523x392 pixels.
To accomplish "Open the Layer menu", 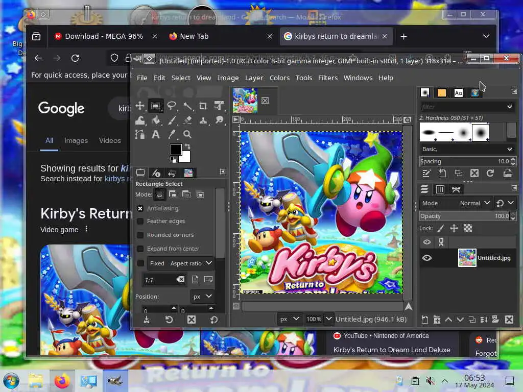I will pos(254,78).
